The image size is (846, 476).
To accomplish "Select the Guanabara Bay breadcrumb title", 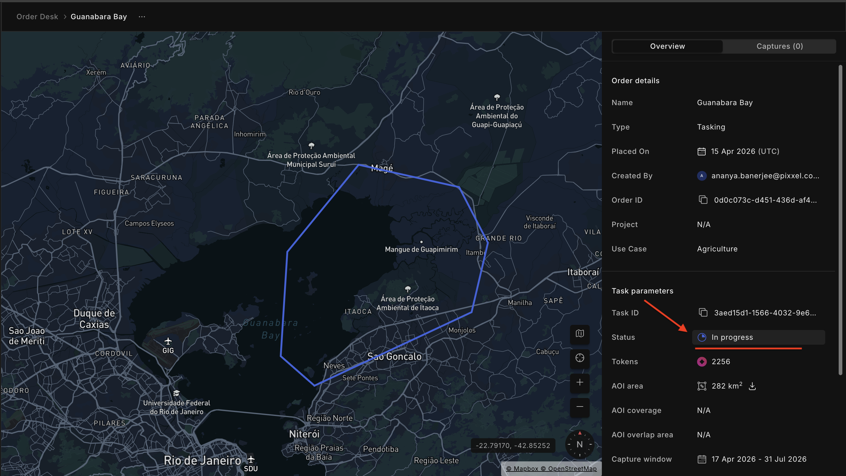I will pyautogui.click(x=99, y=17).
